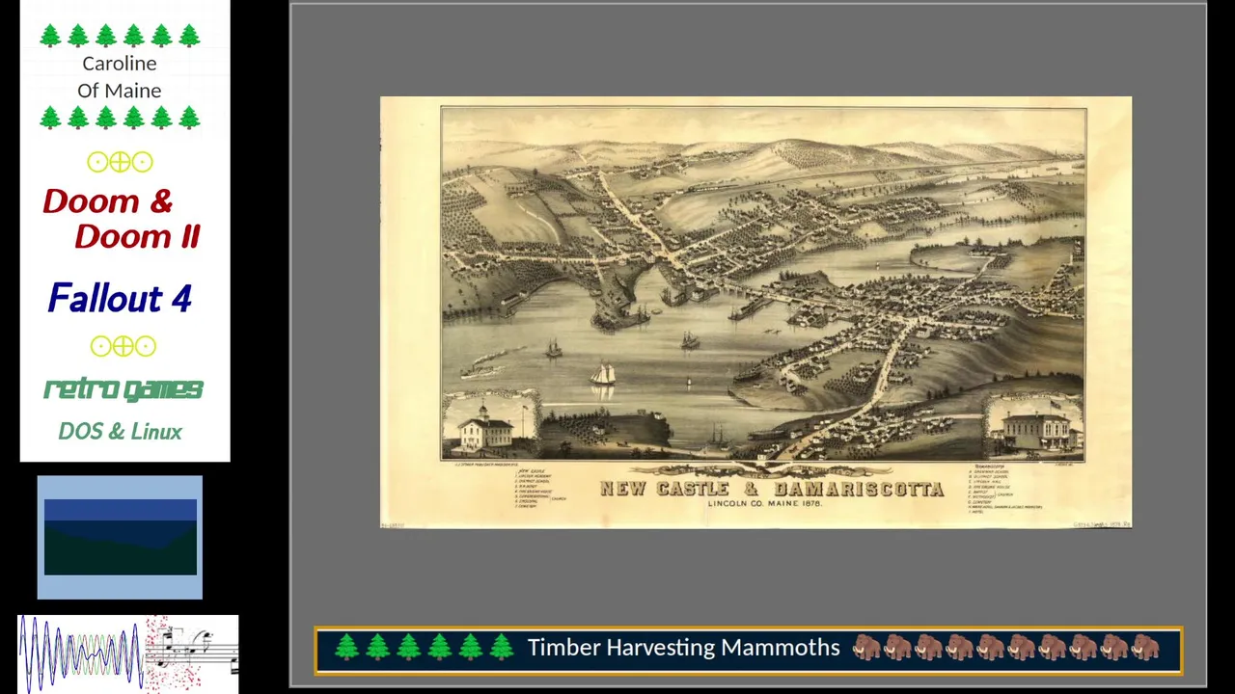1235x694 pixels.
Task: Click the circle symbols below Fallout 4
Action: point(123,346)
